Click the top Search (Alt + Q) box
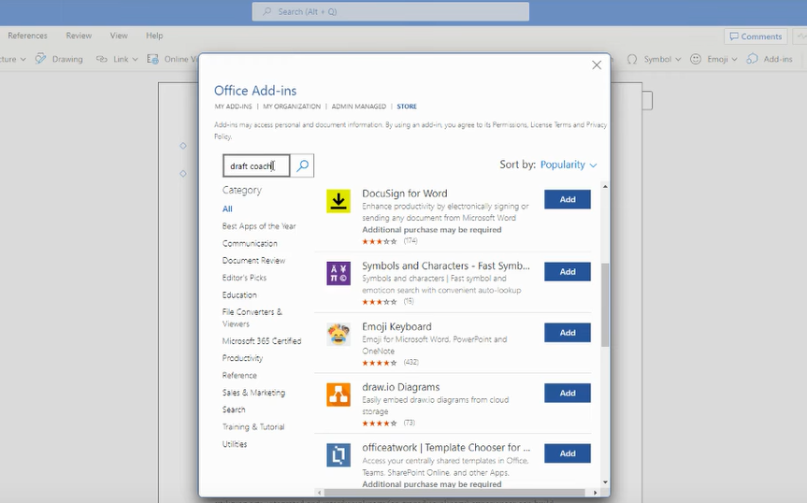The width and height of the screenshot is (807, 503). tap(390, 11)
